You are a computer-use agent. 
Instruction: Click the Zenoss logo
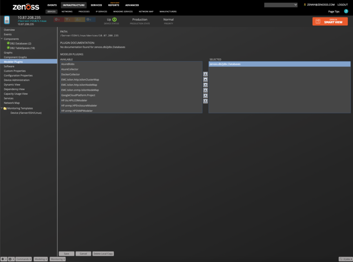(x=26, y=7)
